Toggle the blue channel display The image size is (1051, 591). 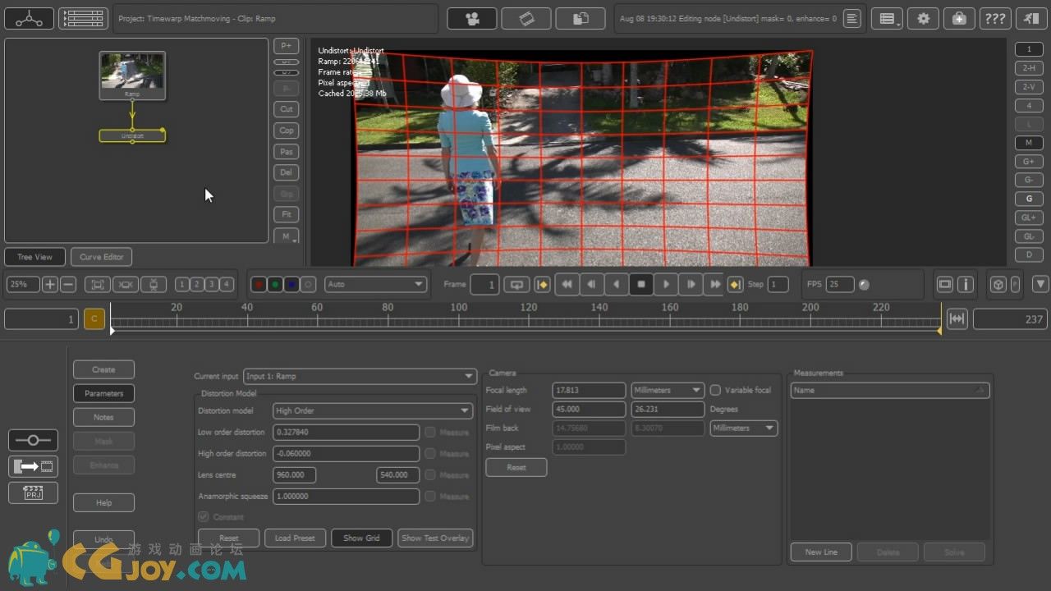click(291, 284)
